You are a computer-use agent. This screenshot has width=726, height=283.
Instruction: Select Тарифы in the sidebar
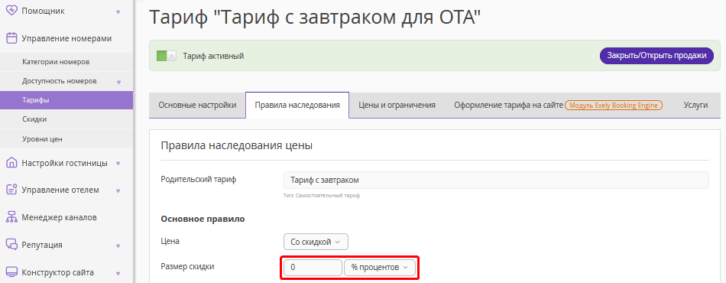[66, 100]
